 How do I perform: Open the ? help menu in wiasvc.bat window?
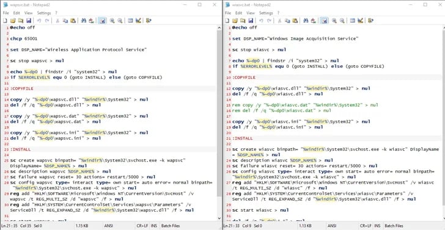coord(278,13)
